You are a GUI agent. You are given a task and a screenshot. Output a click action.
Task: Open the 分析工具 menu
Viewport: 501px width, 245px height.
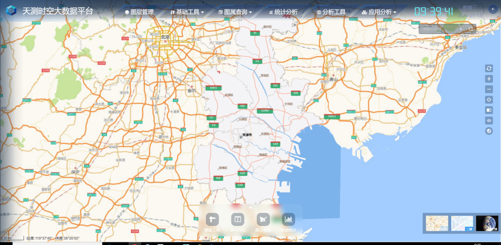pyautogui.click(x=331, y=12)
